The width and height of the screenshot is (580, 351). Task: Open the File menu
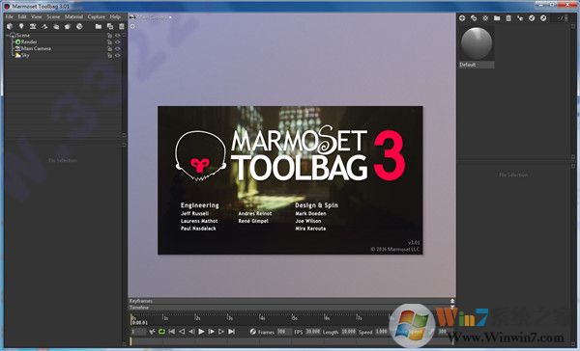pos(10,17)
